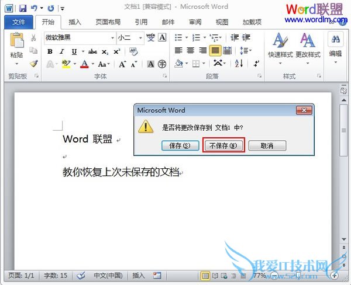Viewport: 351px width, 285px height.
Task: Click the Phonetic Guide wén icon
Action: [x=150, y=37]
